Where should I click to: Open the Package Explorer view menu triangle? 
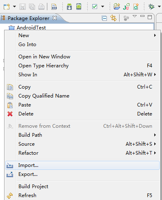click(x=135, y=16)
